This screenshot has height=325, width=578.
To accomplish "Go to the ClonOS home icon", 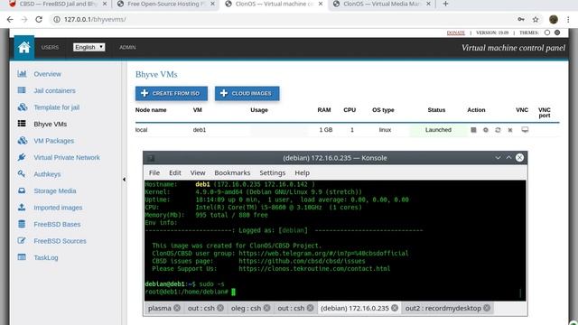I will coord(24,47).
